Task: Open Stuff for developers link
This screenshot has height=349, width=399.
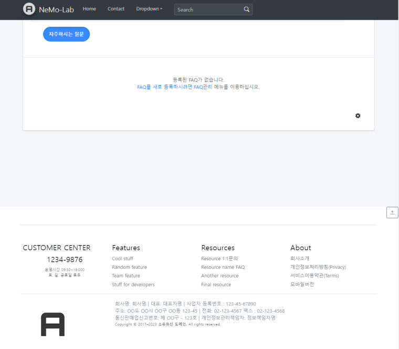Action: click(133, 284)
